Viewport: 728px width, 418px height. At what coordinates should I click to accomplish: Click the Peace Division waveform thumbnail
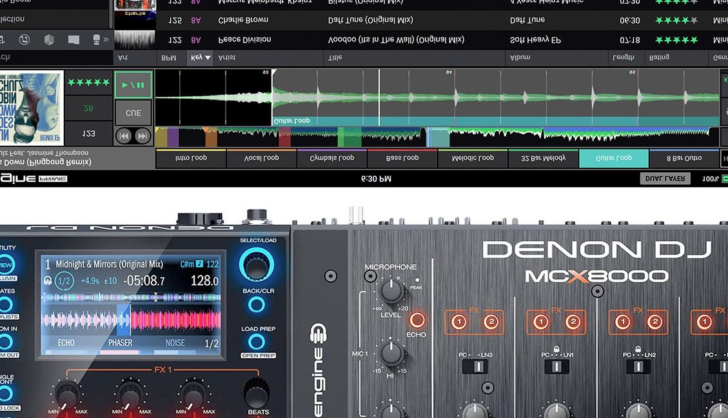135,40
